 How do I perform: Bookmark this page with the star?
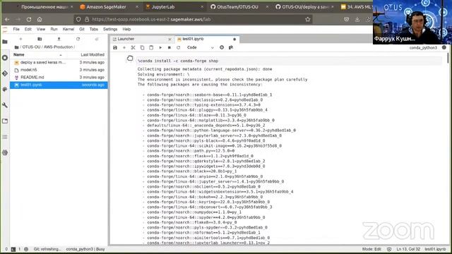click(308, 20)
